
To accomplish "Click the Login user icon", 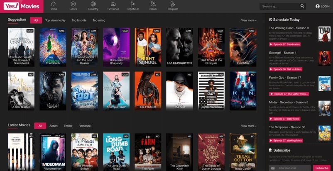I will click(x=318, y=6).
